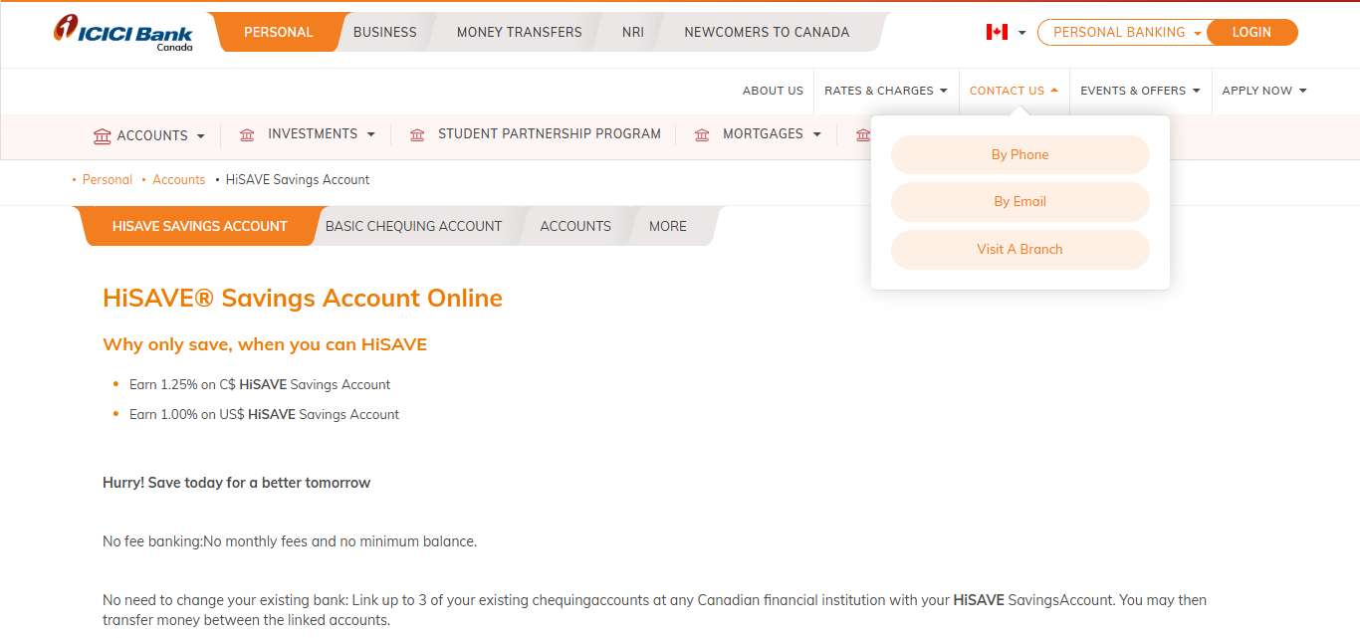The image size is (1360, 638).
Task: Switch to the Business tab
Action: coord(384,32)
